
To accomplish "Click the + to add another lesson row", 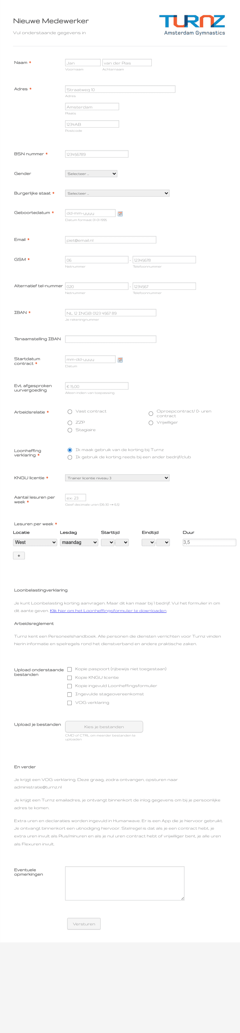I will [19, 555].
